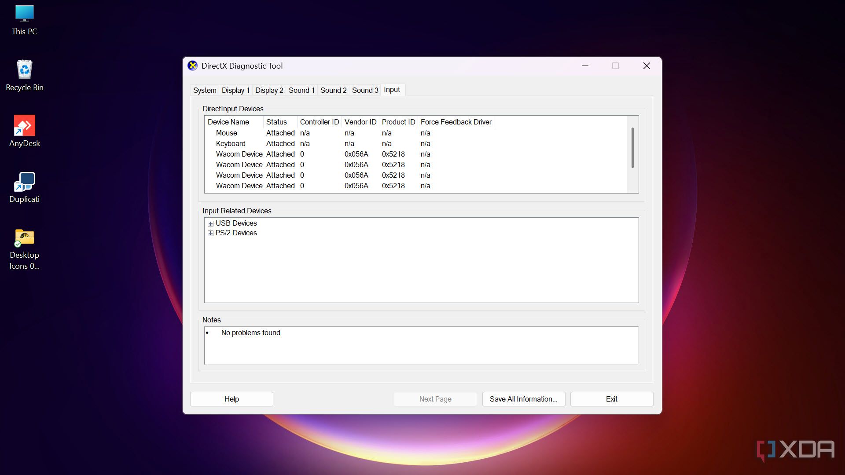The width and height of the screenshot is (845, 475).
Task: Minimize the DirectX Diagnostic Tool window
Action: [x=585, y=66]
